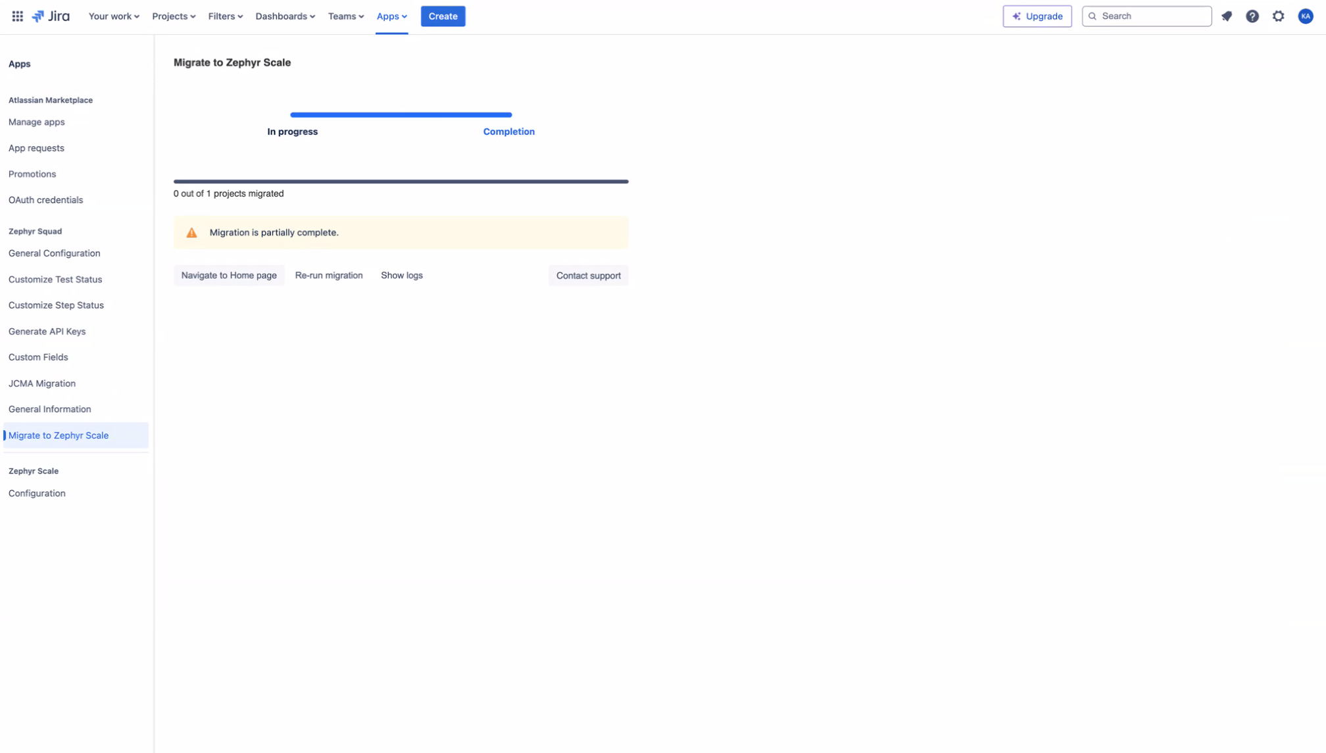
Task: Click the In progress step label
Action: 293,132
